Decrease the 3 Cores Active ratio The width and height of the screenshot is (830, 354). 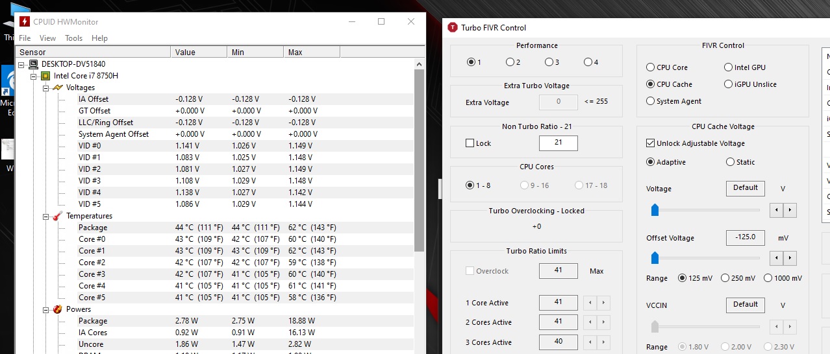(590, 342)
